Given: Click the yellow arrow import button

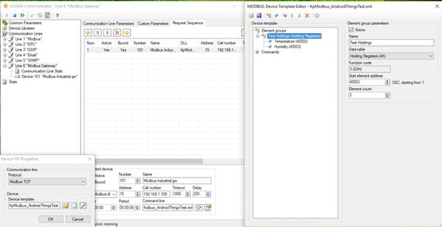Looking at the screenshot, I should pos(127,33).
